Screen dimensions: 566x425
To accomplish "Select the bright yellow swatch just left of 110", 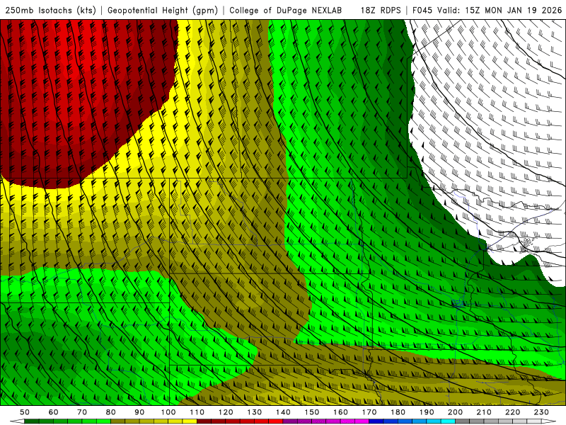I will 190,421.
